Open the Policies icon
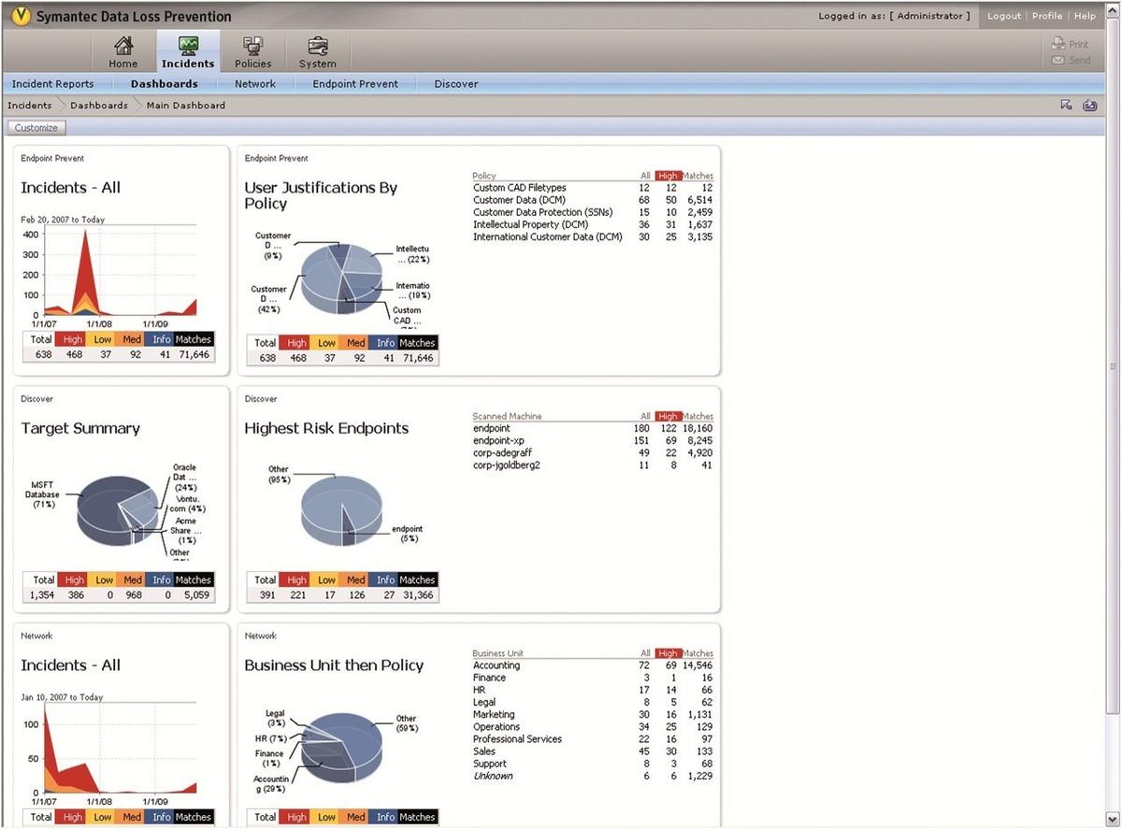The width and height of the screenshot is (1122, 829). tap(252, 47)
